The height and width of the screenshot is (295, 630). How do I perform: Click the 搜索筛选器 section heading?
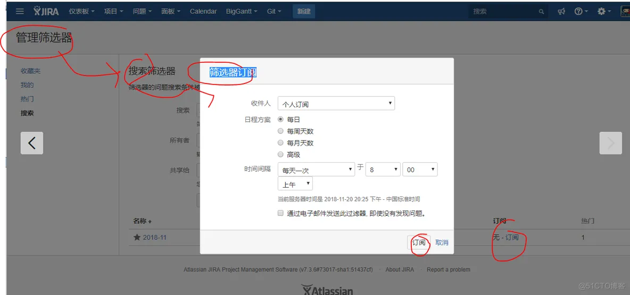tap(152, 71)
